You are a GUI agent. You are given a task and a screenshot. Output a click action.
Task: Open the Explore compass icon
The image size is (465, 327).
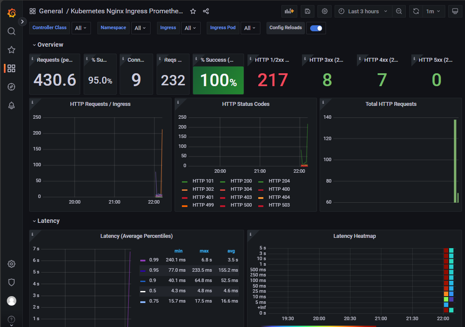pyautogui.click(x=11, y=87)
